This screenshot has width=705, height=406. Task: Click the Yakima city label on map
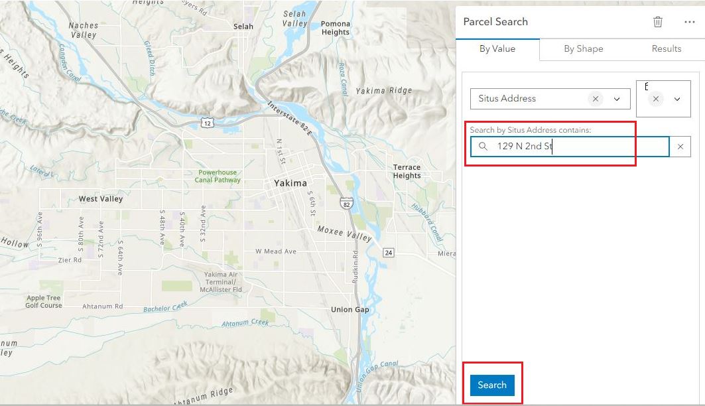(x=290, y=182)
